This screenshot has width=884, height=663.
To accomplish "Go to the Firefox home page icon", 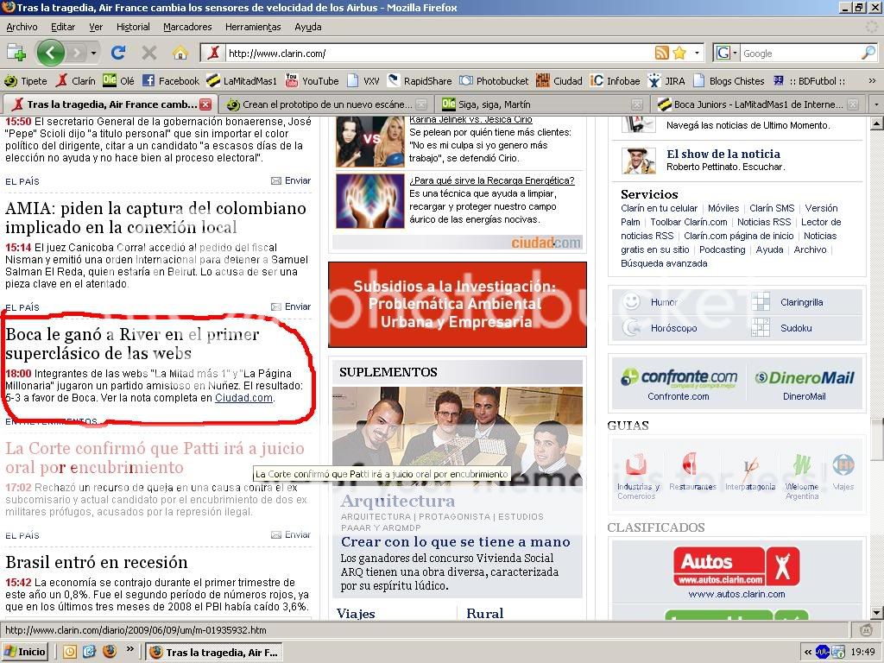I will tap(180, 53).
